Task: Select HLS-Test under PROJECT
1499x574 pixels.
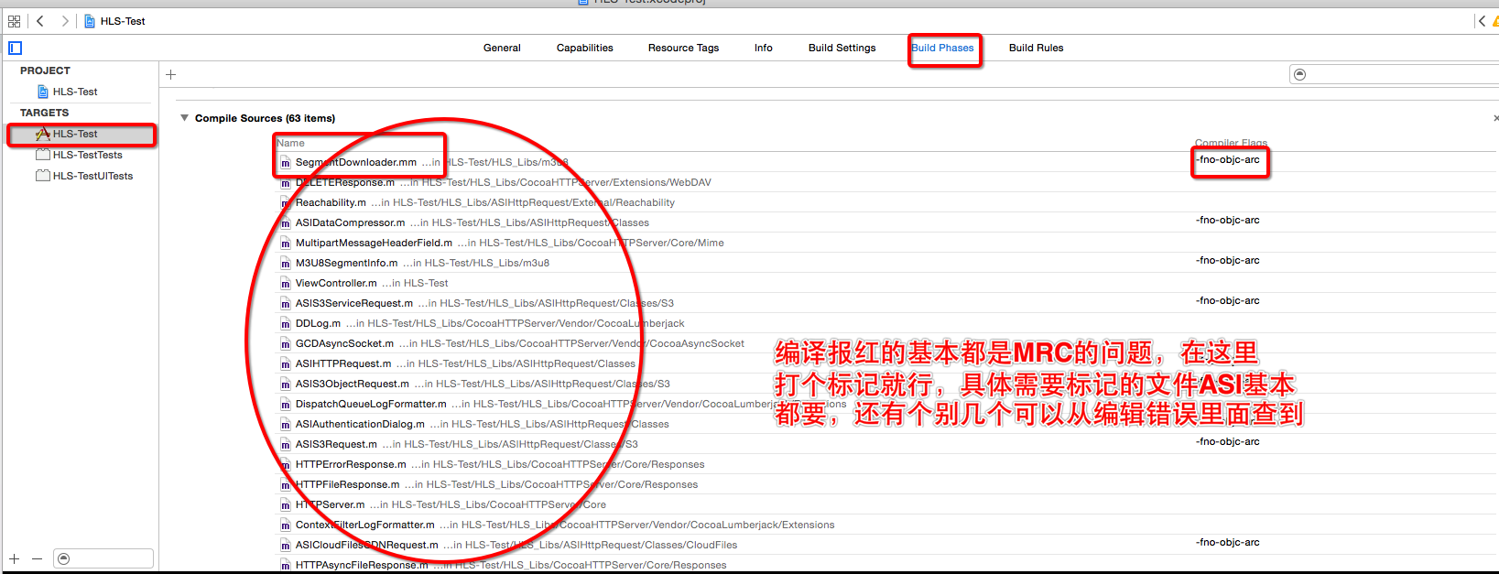Action: 74,92
